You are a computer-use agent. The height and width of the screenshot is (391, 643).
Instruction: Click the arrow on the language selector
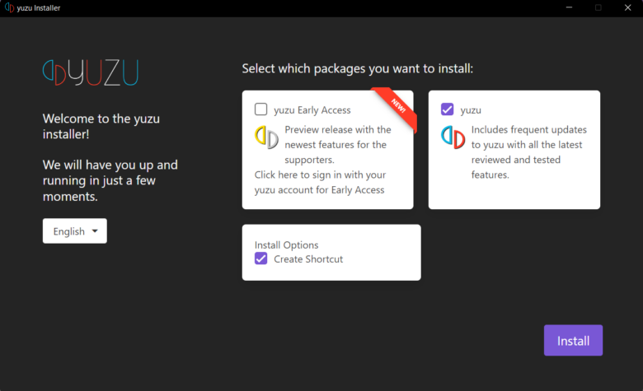coord(95,231)
